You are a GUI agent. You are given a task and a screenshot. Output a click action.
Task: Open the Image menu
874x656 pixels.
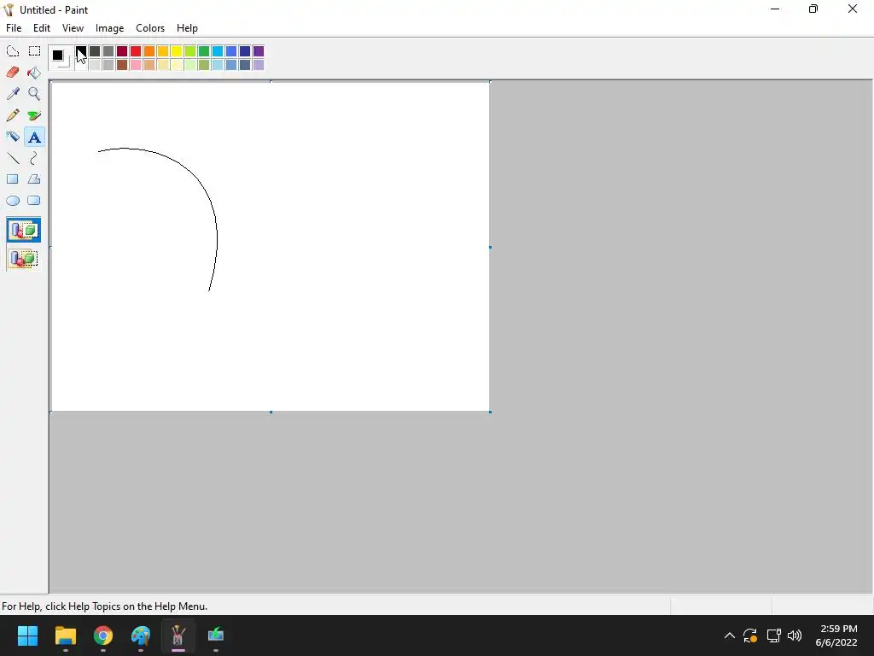point(110,28)
